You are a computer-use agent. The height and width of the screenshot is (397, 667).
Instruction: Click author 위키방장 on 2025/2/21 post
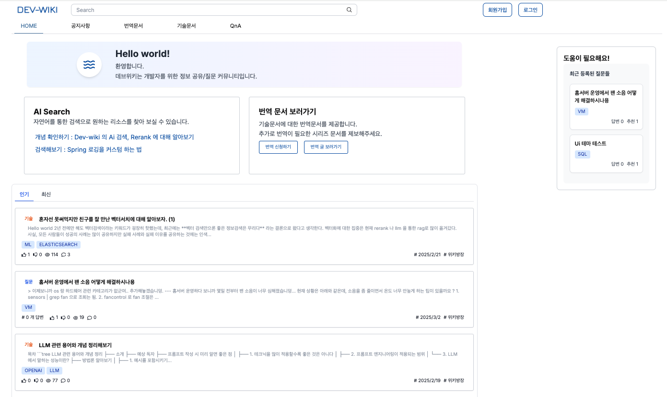pyautogui.click(x=454, y=255)
